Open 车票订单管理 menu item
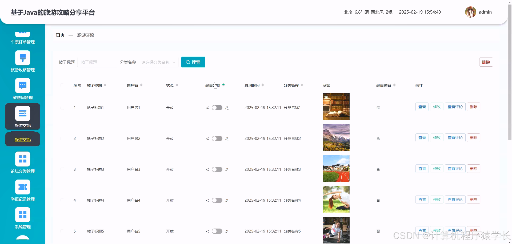512x244 pixels. coord(23,42)
